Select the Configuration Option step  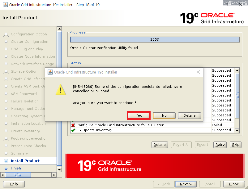[29, 34]
